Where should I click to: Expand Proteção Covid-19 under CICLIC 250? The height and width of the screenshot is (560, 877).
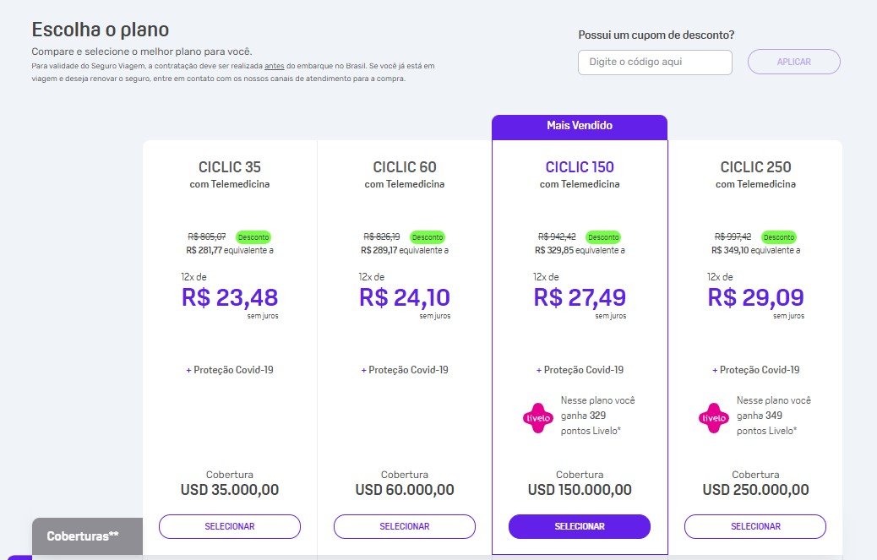pos(755,370)
